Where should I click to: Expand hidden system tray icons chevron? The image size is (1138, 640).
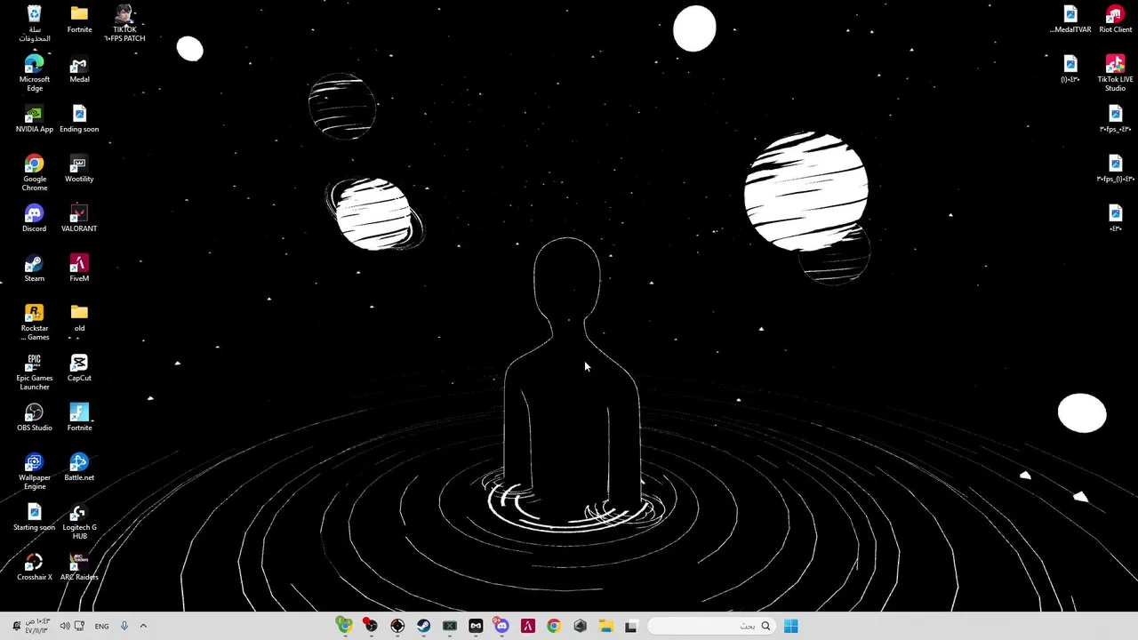[x=143, y=626]
